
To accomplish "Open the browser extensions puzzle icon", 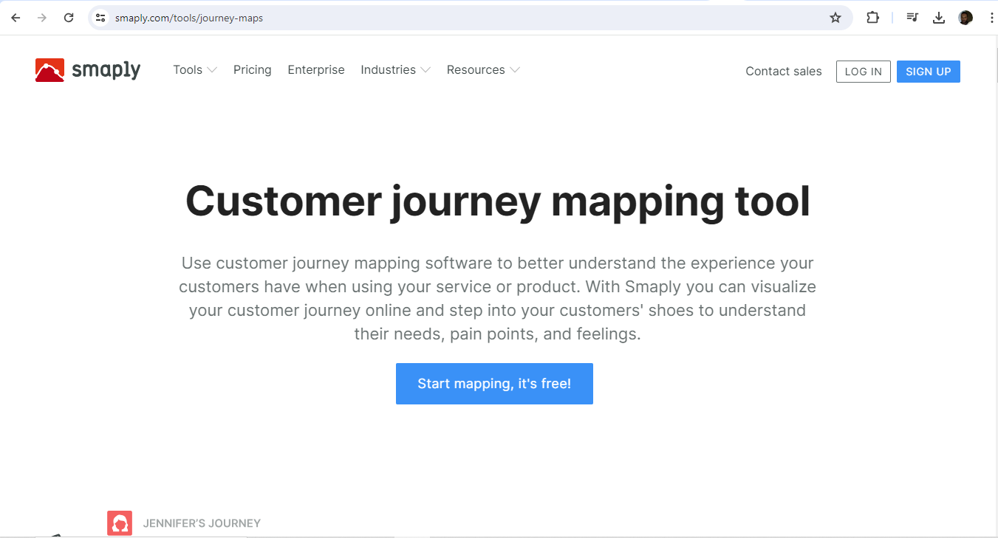I will pyautogui.click(x=872, y=17).
